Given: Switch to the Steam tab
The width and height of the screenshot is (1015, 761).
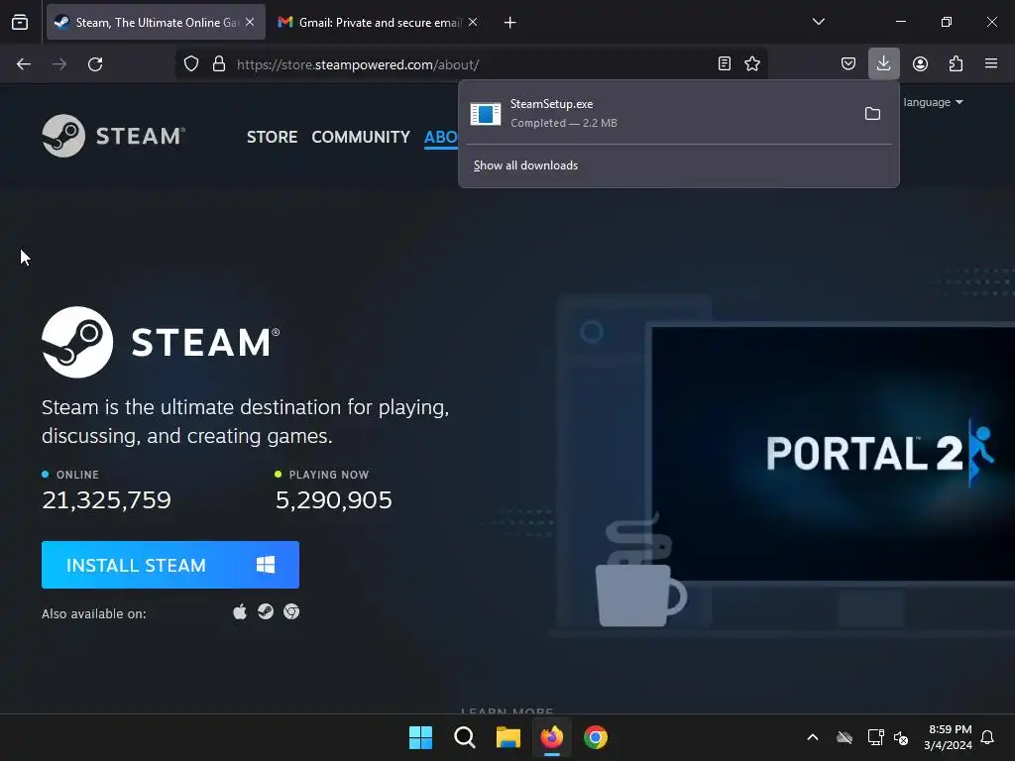Looking at the screenshot, I should (156, 22).
